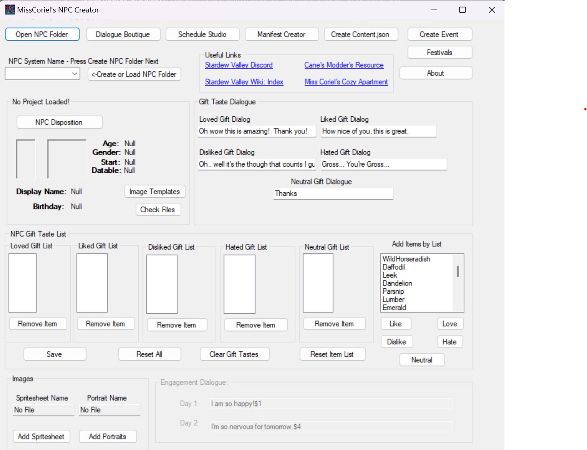Click inside the Liked Gift List box

[x=92, y=283]
